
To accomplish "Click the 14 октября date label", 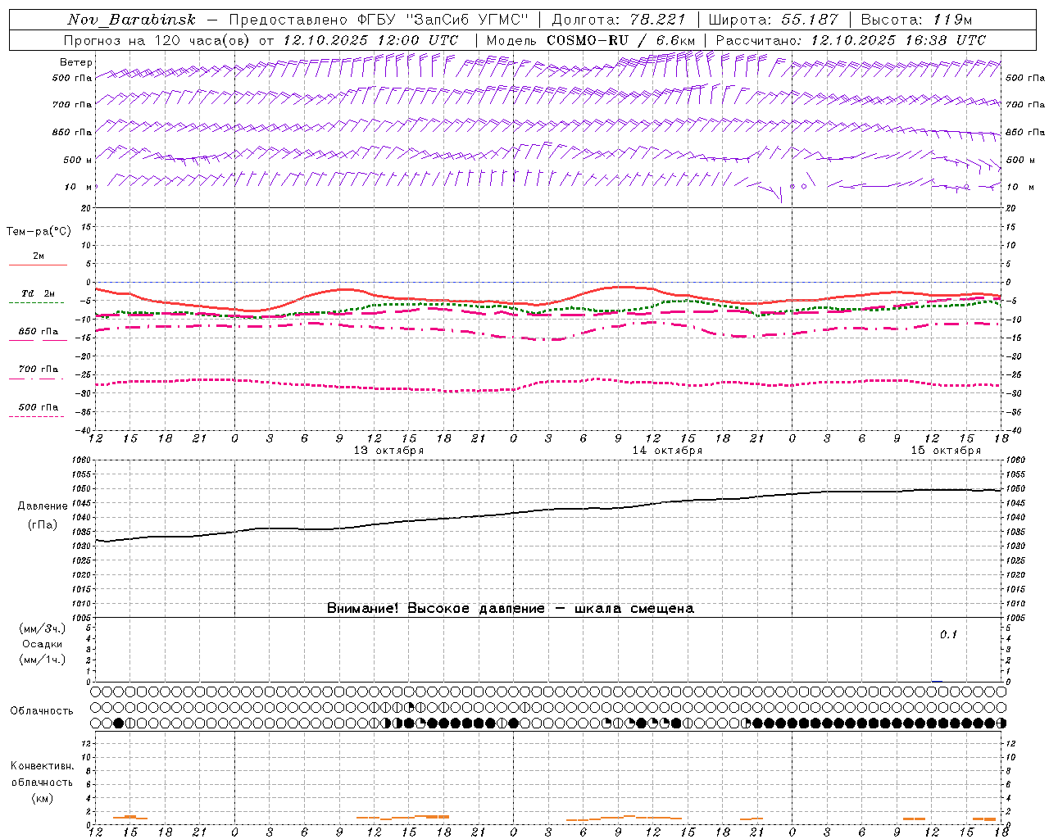I will click(x=667, y=451).
